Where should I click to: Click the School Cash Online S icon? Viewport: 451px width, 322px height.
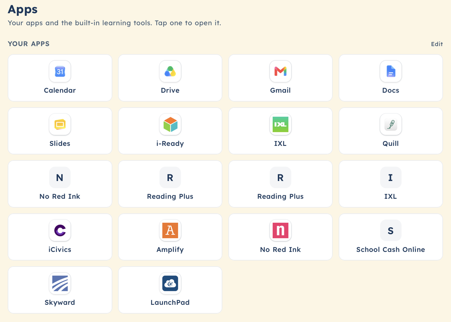pos(391,230)
